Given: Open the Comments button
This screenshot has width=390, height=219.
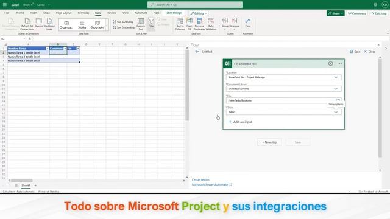Looking at the screenshot, I should [x=357, y=13].
